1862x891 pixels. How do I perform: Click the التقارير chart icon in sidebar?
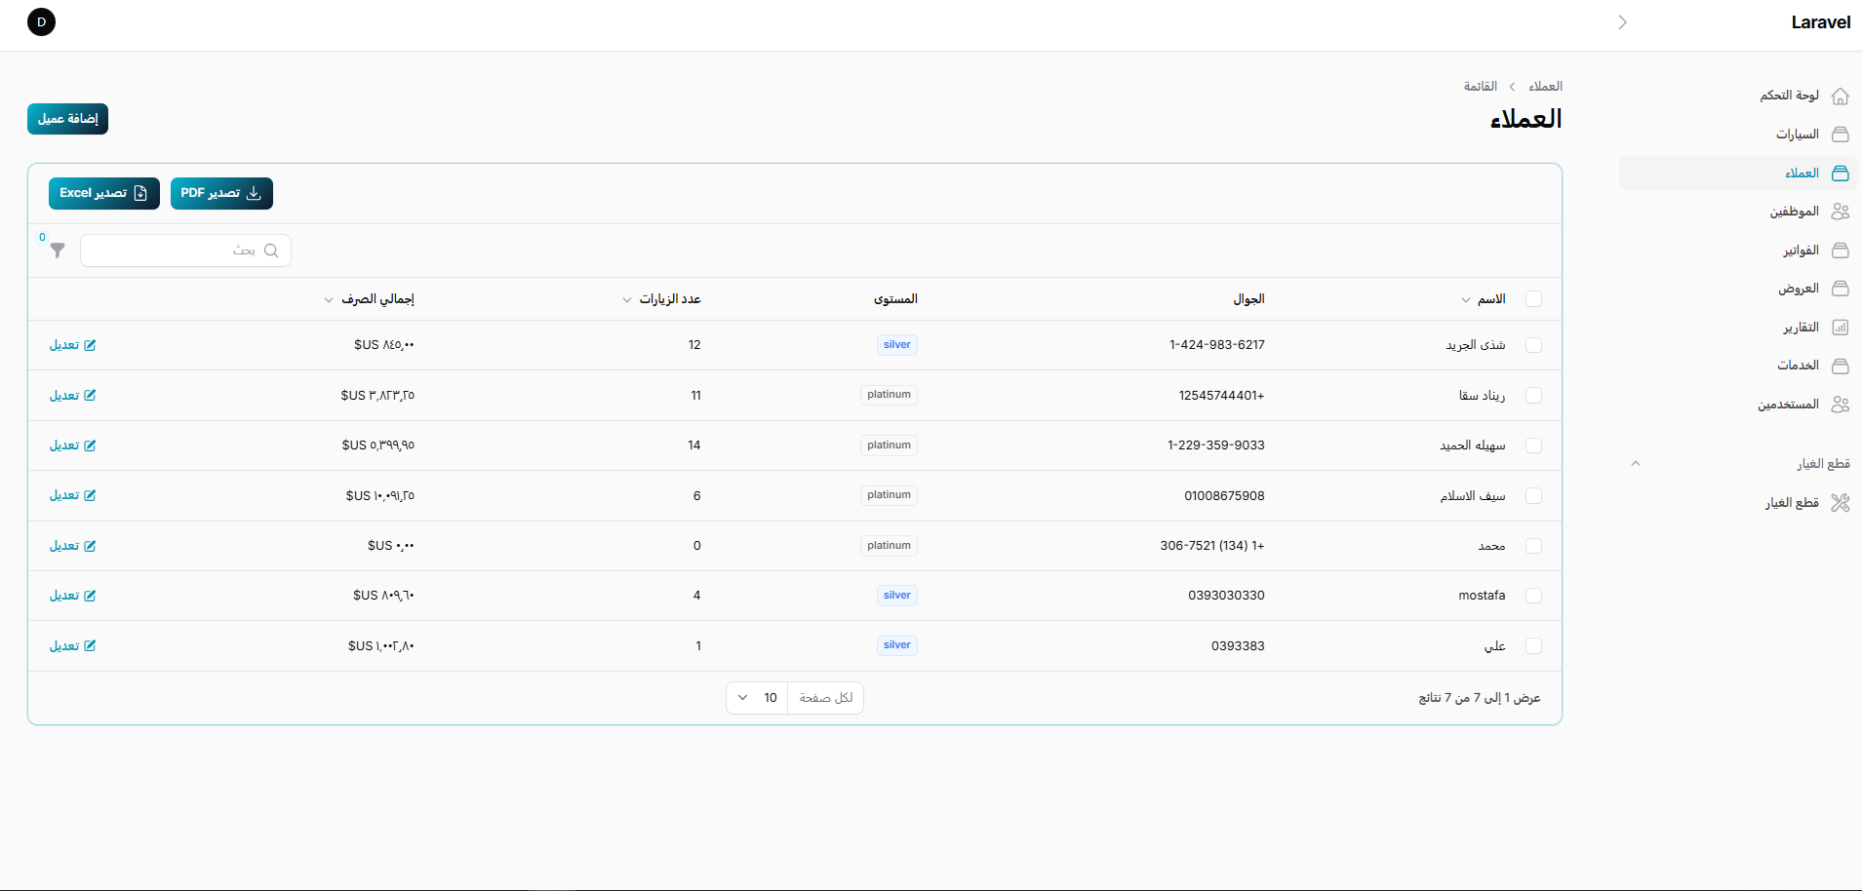click(x=1840, y=328)
